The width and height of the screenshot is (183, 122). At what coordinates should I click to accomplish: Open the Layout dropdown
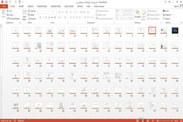32,11
